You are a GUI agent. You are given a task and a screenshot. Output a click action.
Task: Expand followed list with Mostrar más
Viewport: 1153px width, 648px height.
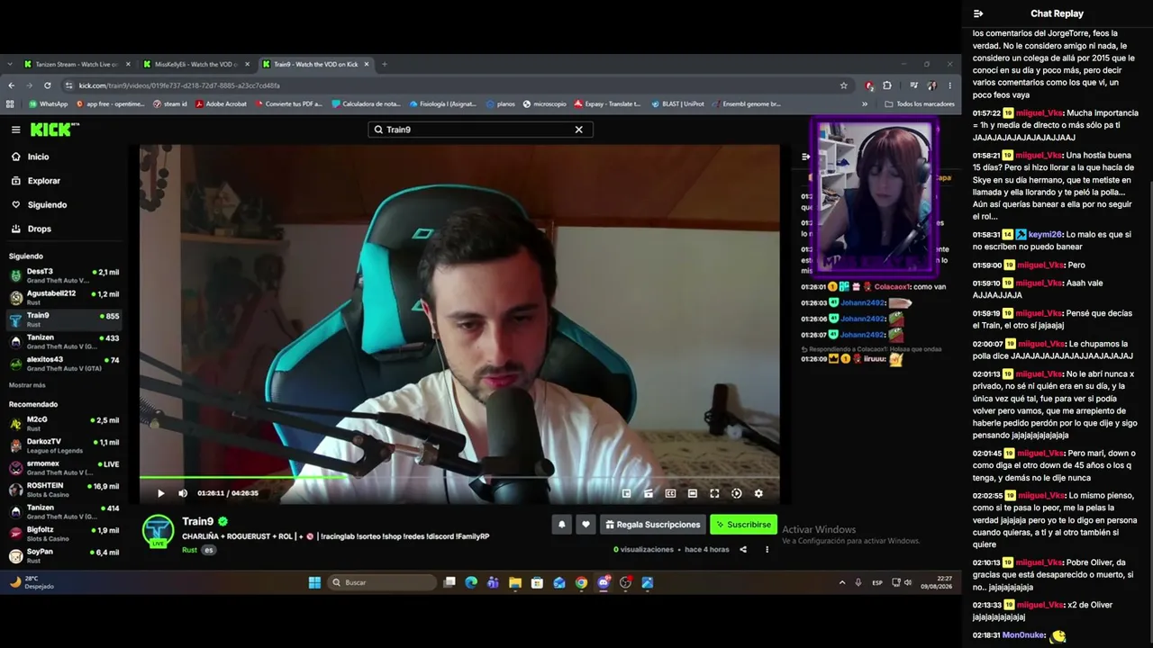(27, 385)
